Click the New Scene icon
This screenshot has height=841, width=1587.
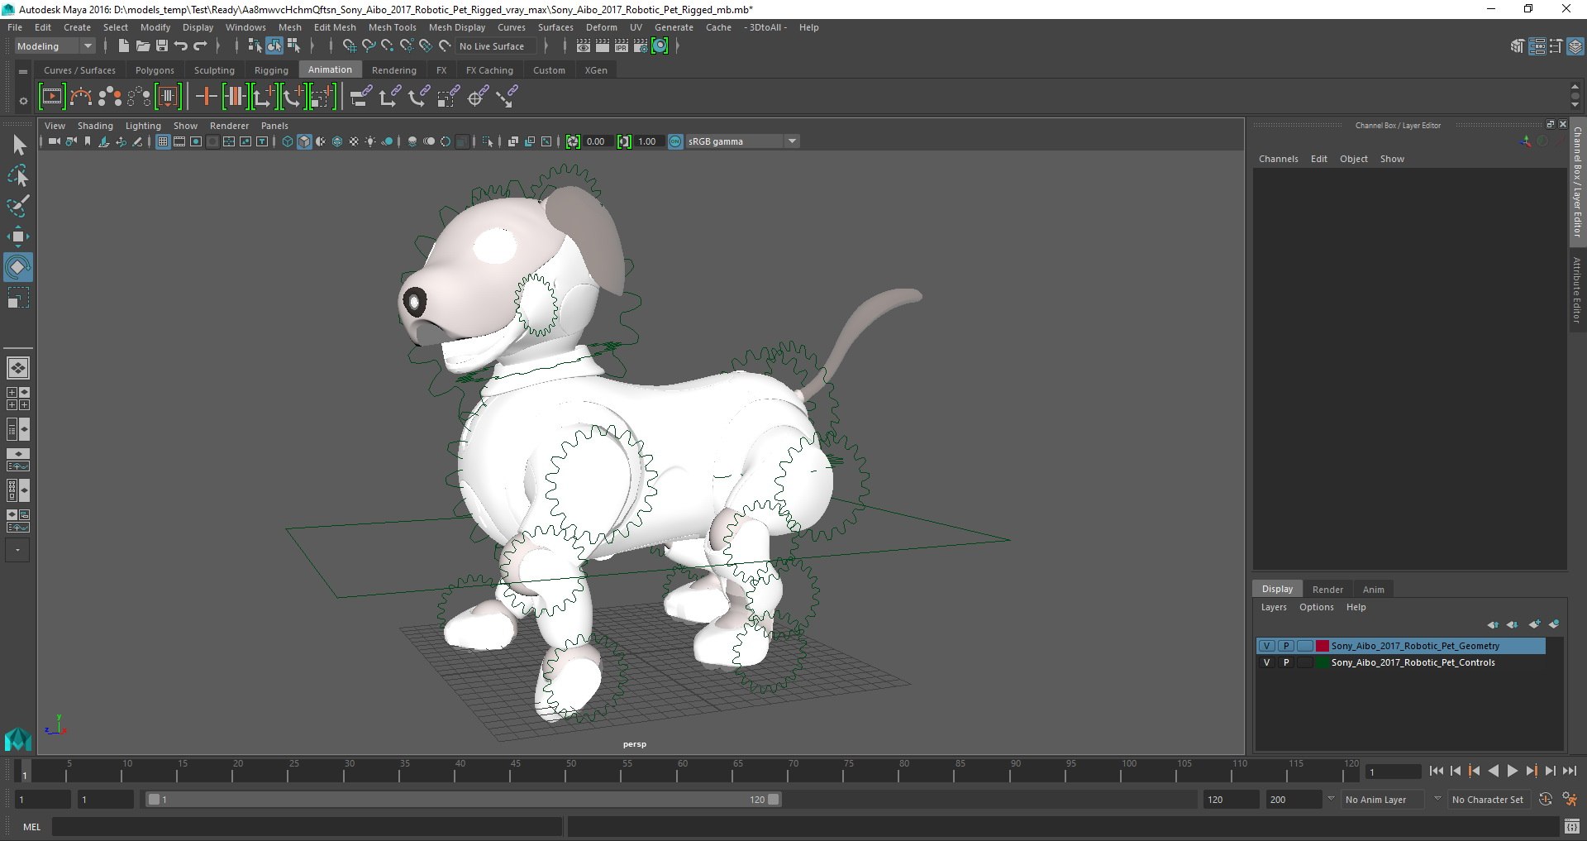[123, 46]
